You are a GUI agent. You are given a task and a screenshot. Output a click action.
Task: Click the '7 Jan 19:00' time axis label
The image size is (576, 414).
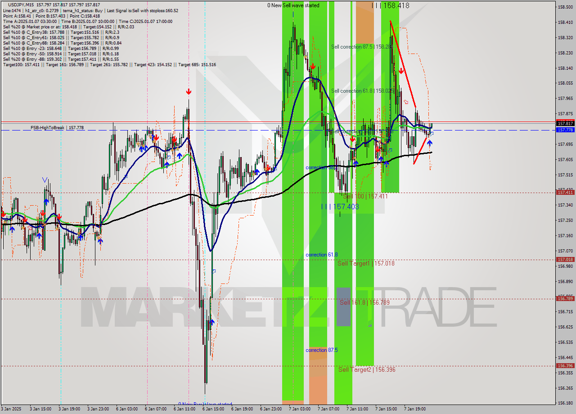tap(415, 409)
